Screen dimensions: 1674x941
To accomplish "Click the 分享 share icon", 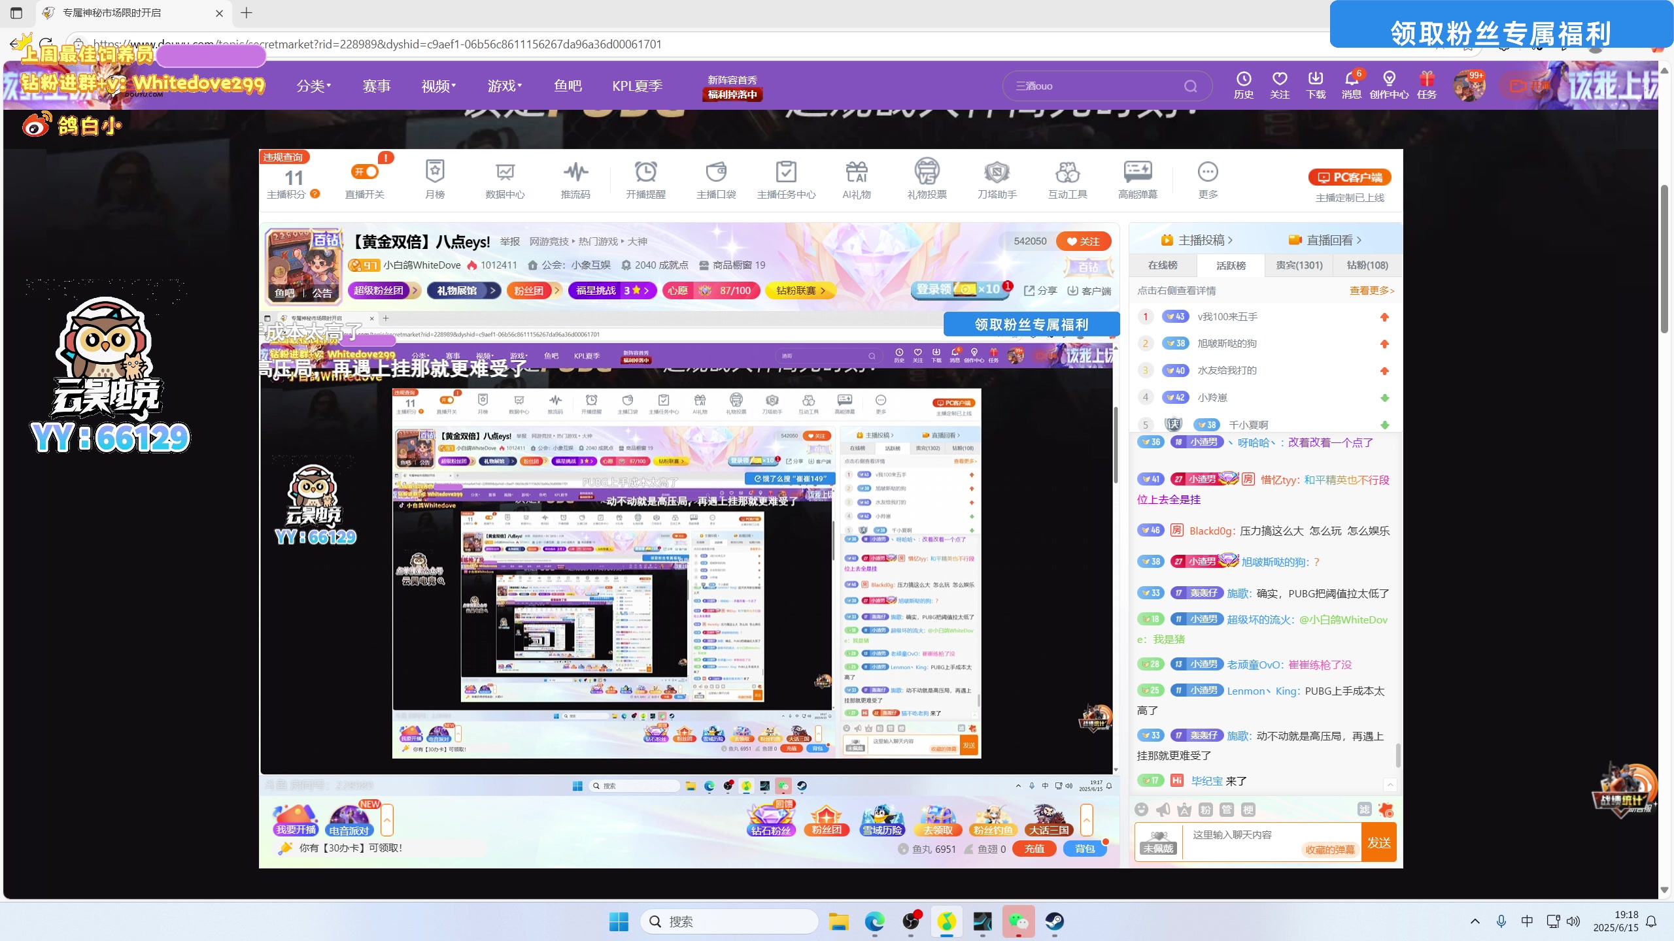I will point(1040,291).
